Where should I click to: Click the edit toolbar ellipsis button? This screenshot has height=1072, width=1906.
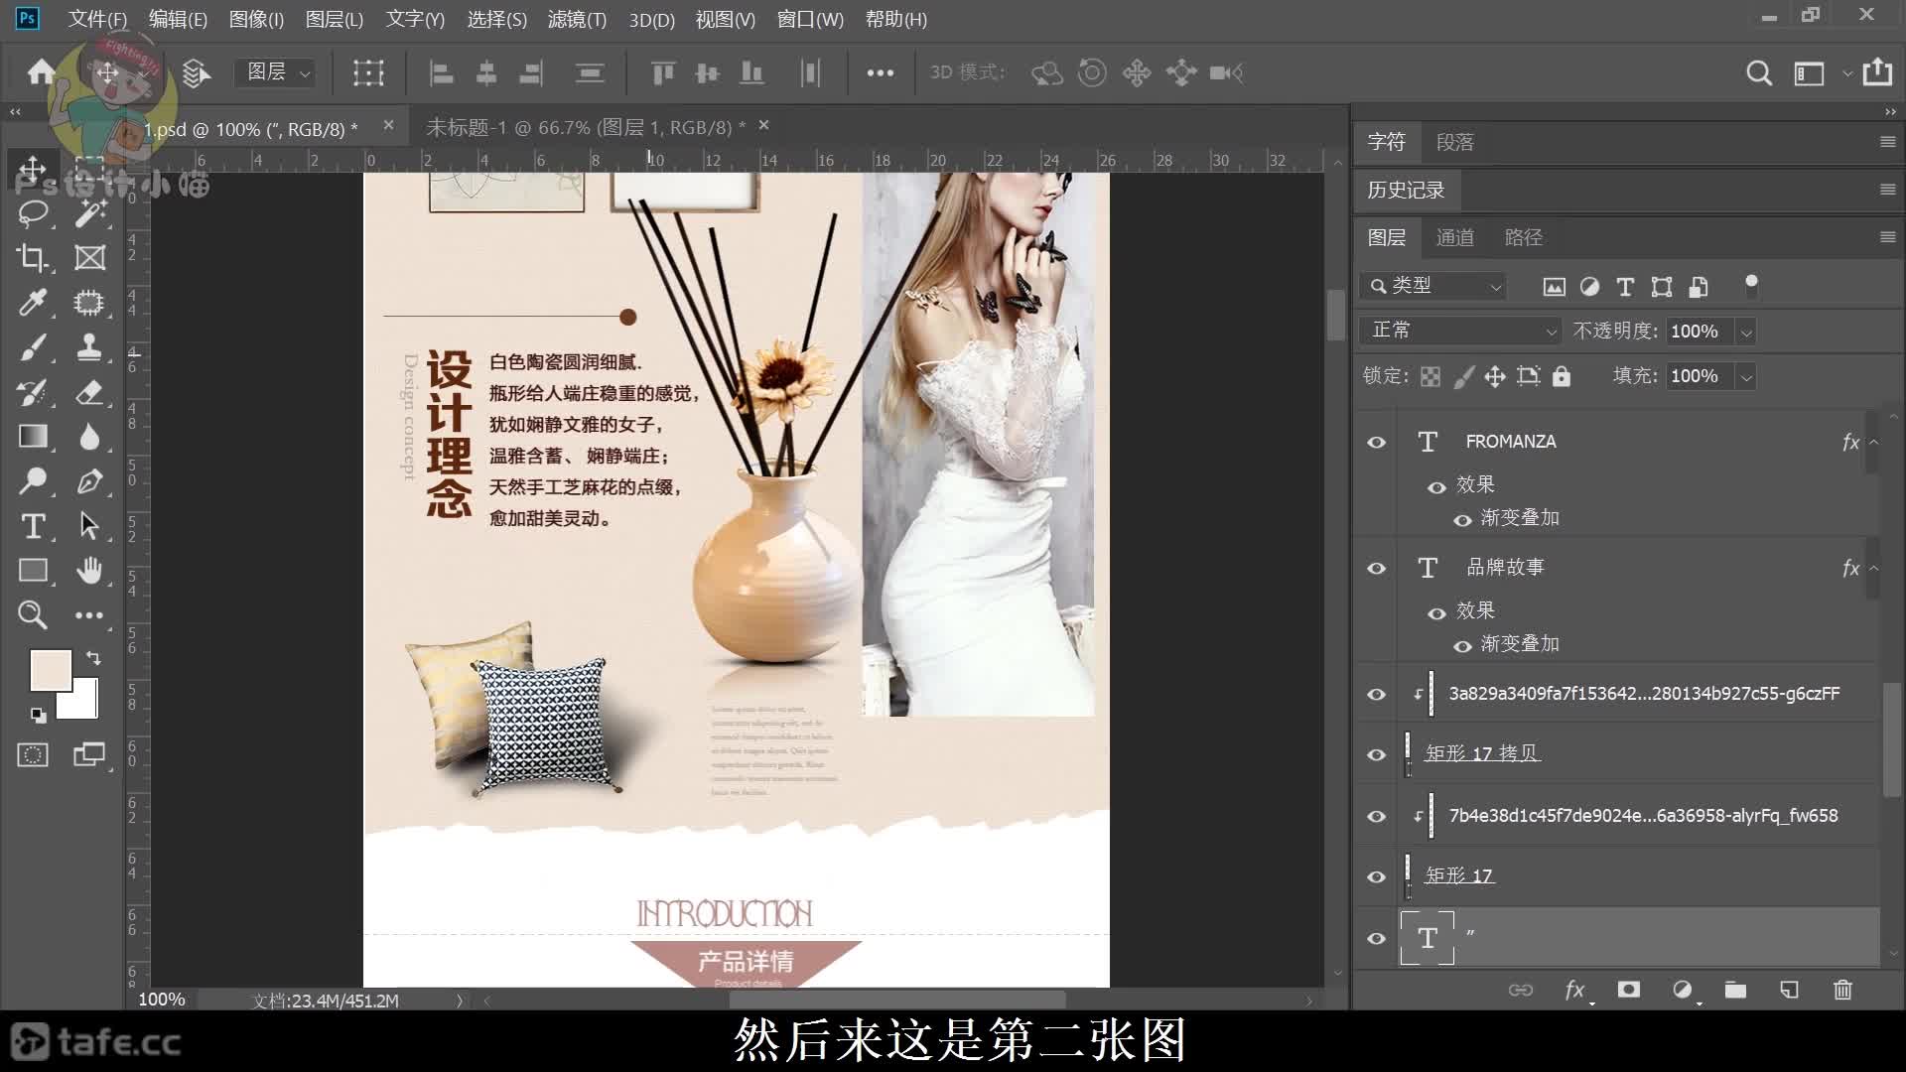point(89,615)
